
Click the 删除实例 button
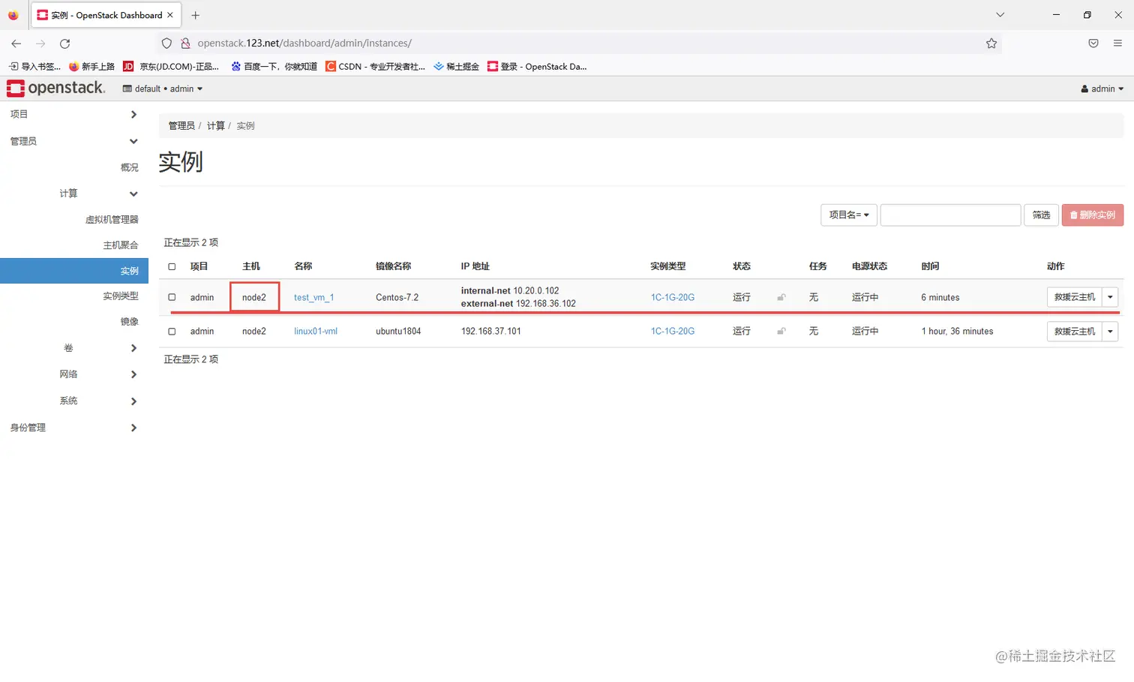1093,215
